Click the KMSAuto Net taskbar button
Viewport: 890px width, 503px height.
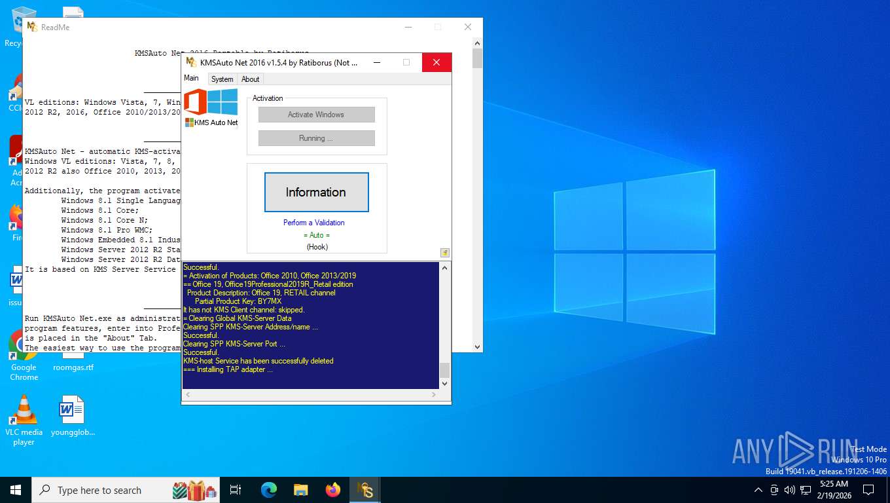(365, 490)
